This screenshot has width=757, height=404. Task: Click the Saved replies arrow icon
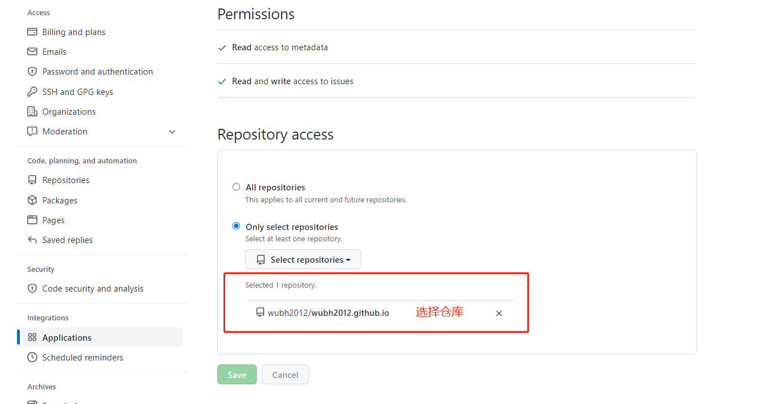[32, 240]
